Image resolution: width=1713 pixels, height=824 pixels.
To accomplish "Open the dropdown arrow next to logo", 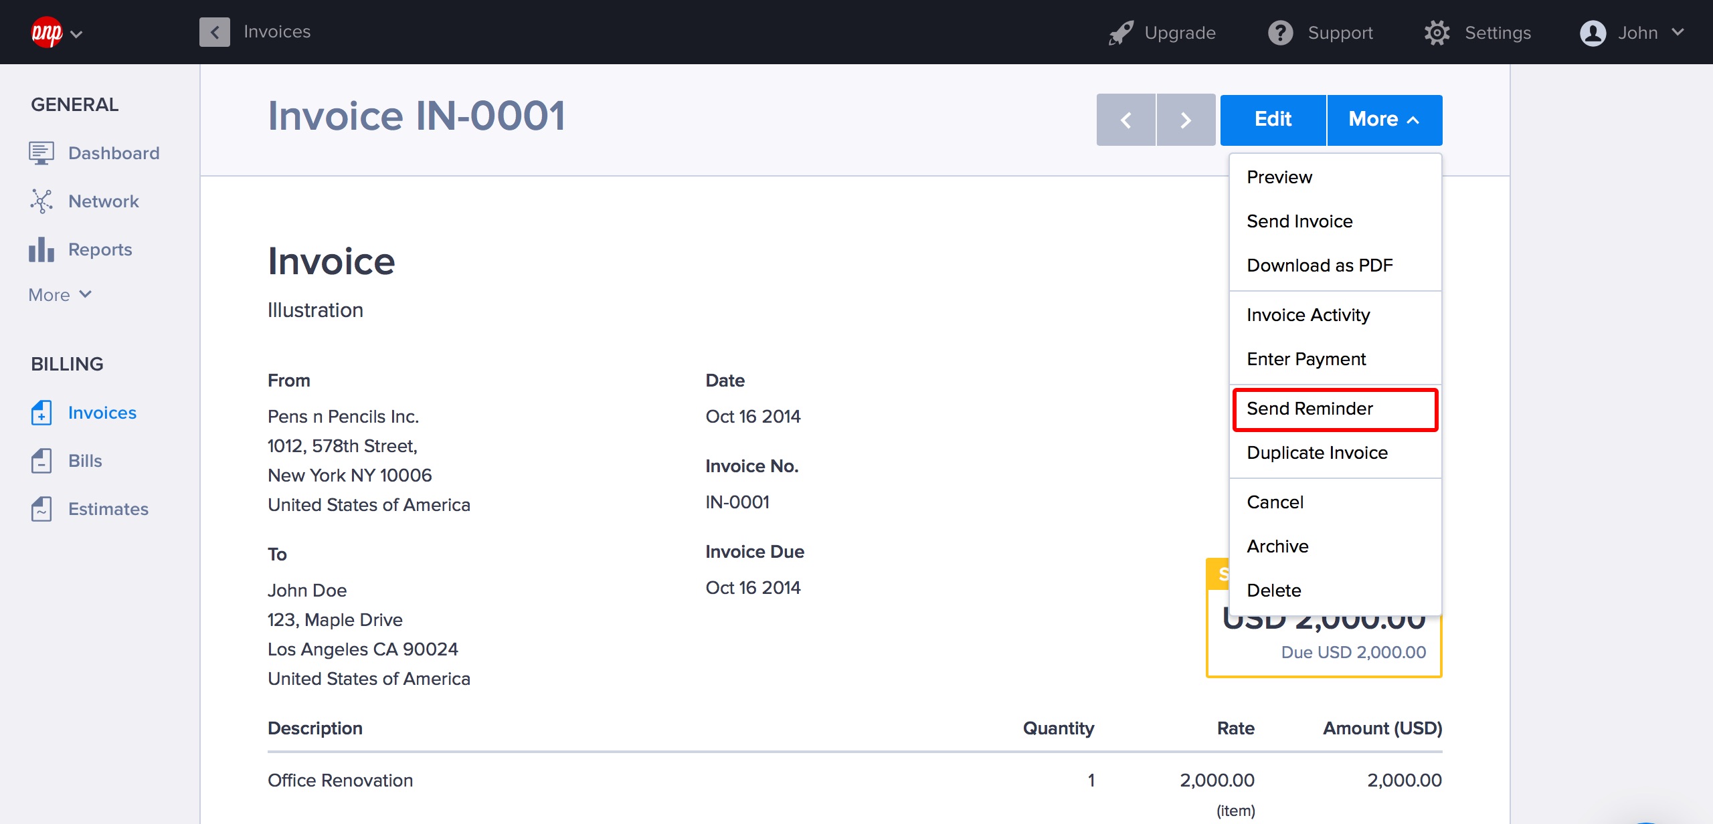I will (77, 34).
